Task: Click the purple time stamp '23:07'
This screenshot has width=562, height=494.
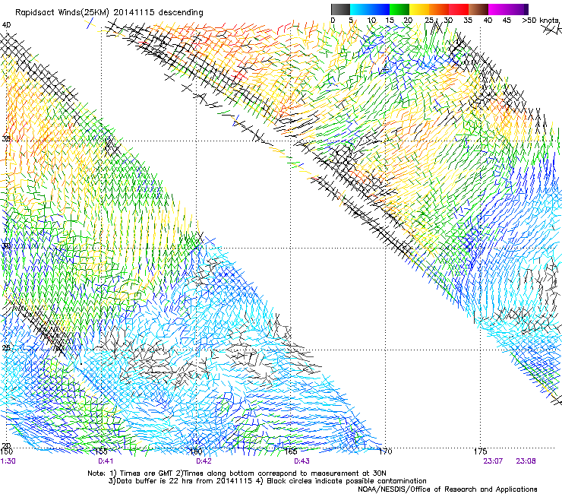Action: click(493, 461)
